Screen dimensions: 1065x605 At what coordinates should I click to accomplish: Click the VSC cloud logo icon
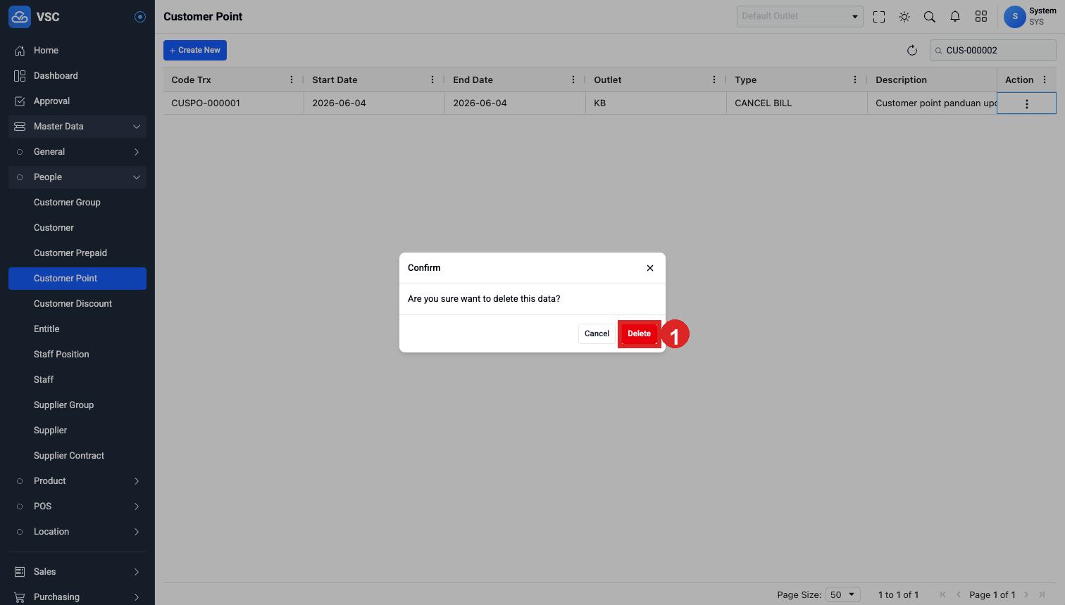pos(20,17)
